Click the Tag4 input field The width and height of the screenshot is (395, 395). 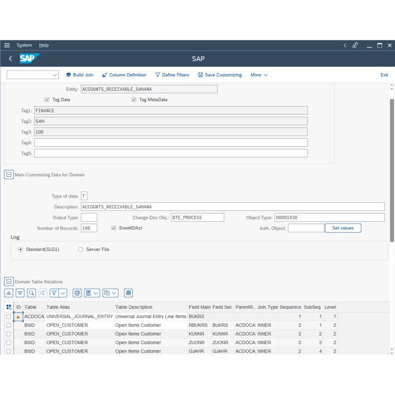click(171, 143)
